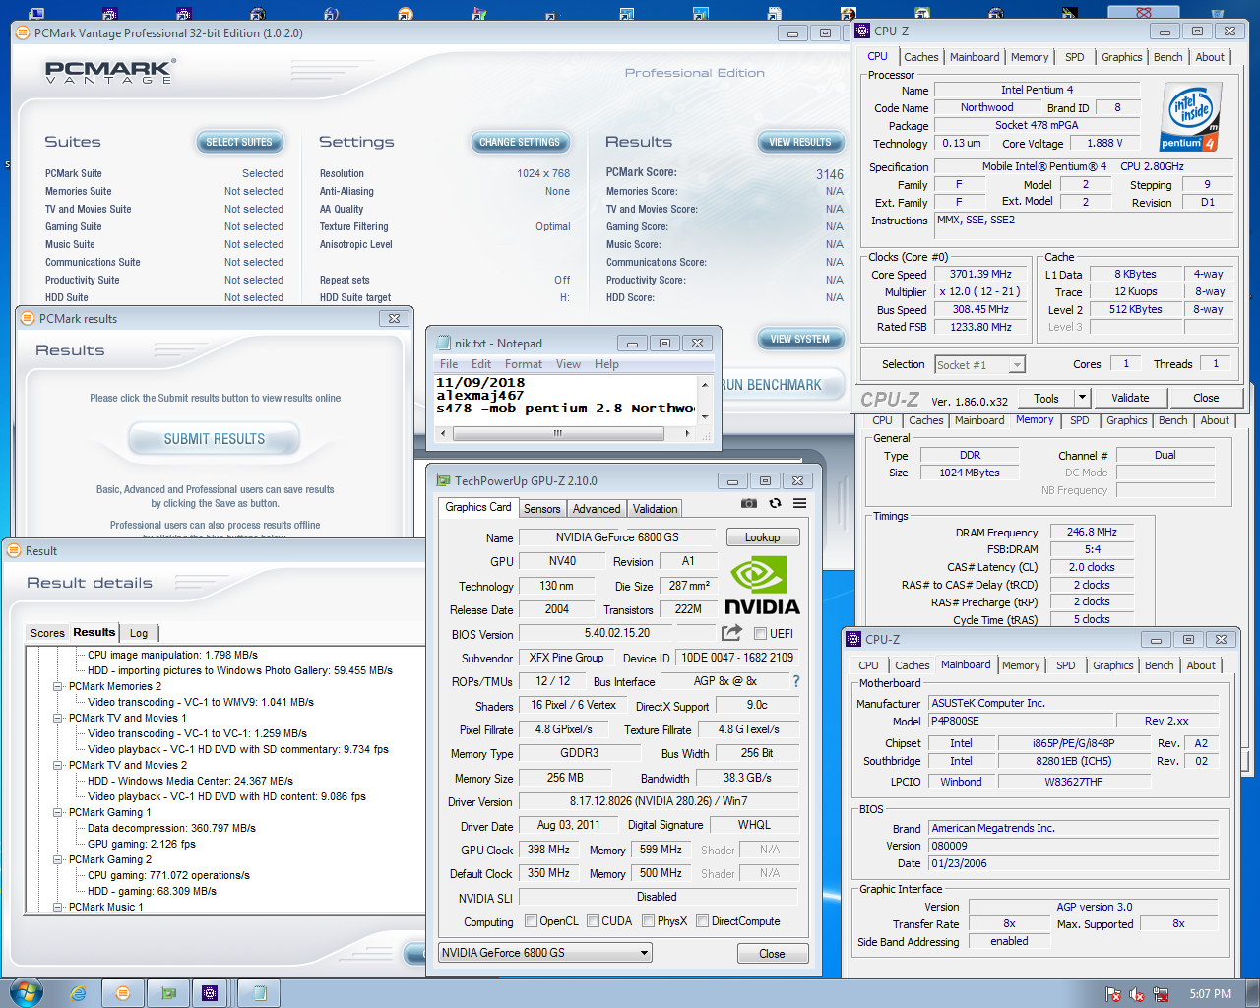Click the muted volume tray icon
1260x1008 pixels.
tap(1137, 994)
